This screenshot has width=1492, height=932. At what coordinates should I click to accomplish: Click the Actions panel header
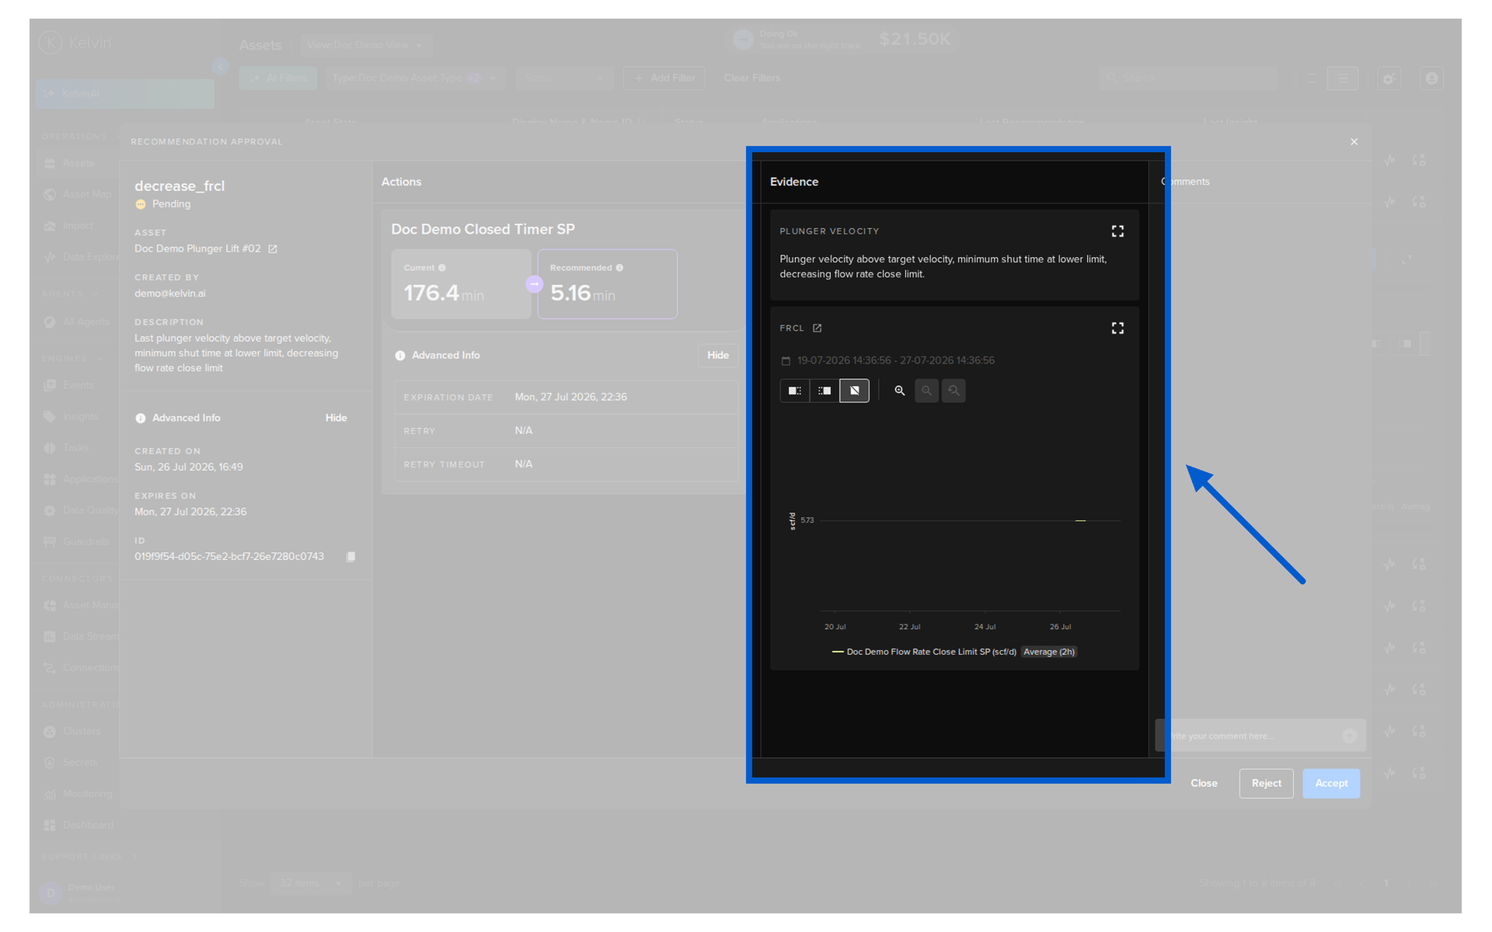[x=401, y=182]
